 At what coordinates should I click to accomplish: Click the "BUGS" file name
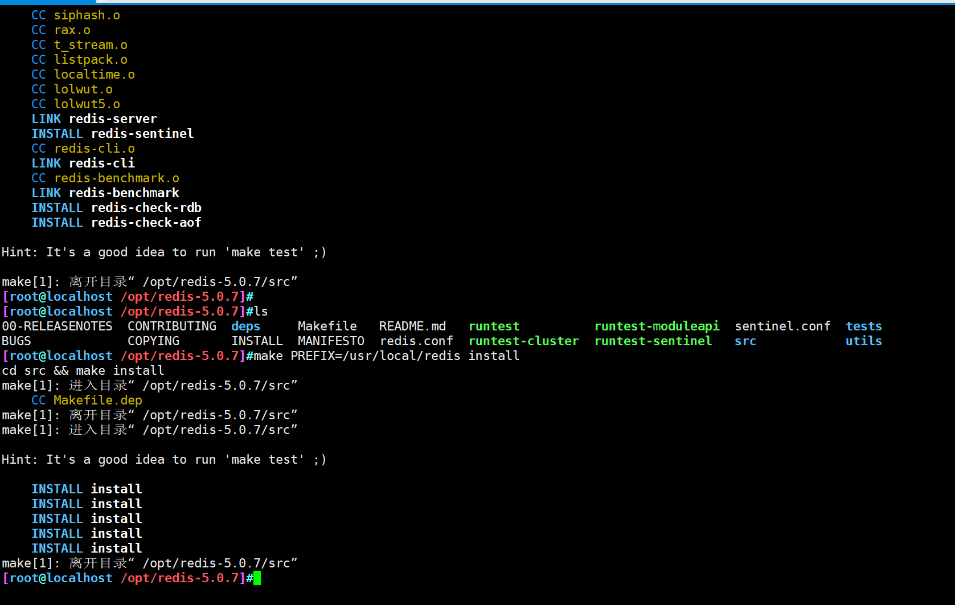pyautogui.click(x=17, y=341)
